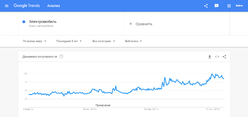Show help for Динамика популярности
Screen dimensions: 248x117
(x=61, y=56)
